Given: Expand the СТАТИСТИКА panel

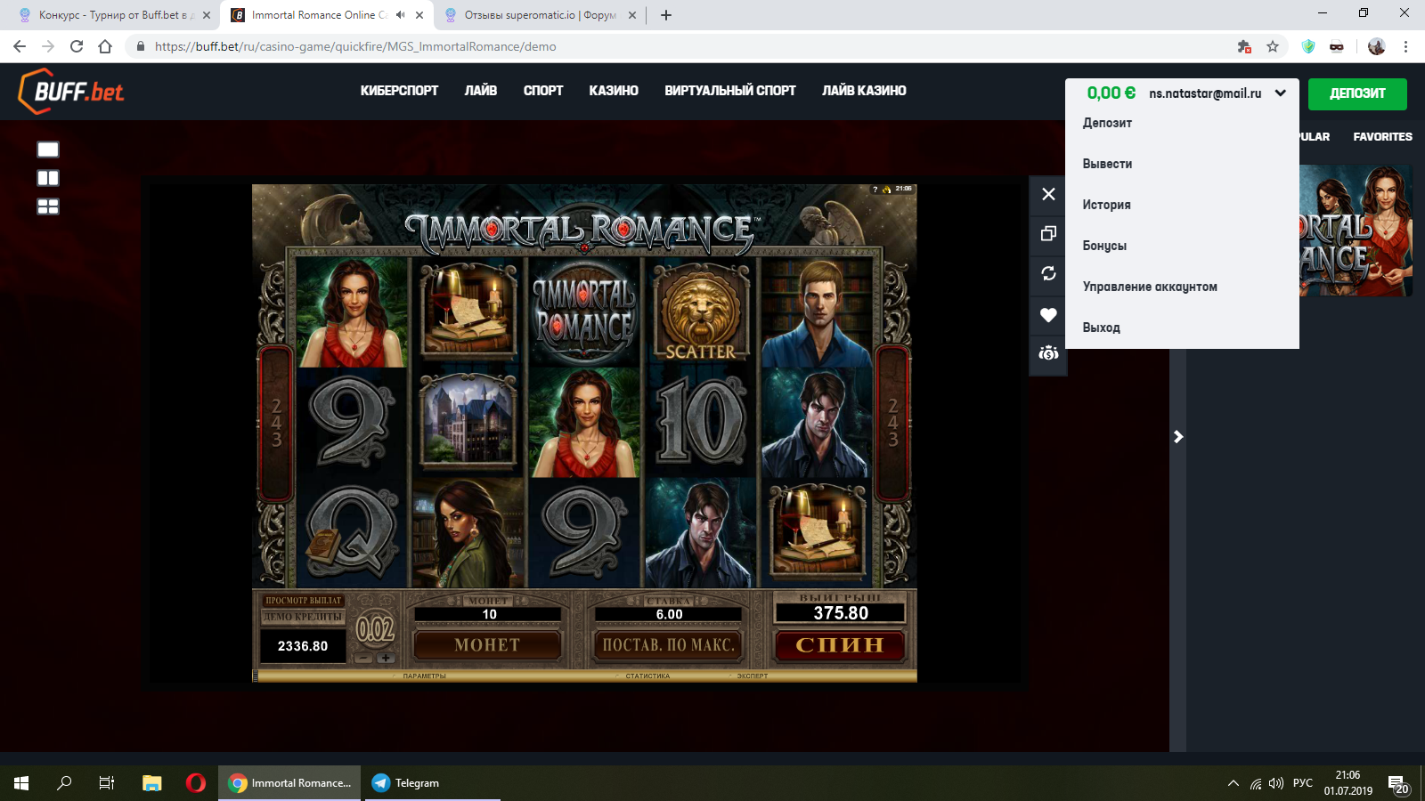Looking at the screenshot, I should pos(647,676).
